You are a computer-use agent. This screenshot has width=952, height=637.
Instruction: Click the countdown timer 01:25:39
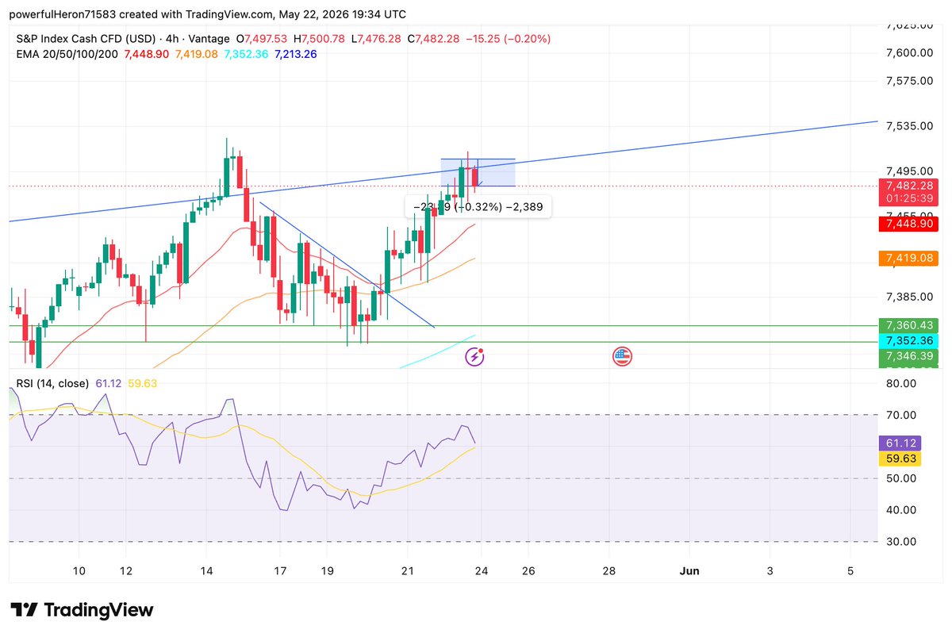(908, 198)
